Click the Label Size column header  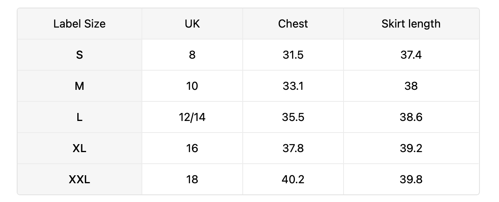tap(79, 24)
